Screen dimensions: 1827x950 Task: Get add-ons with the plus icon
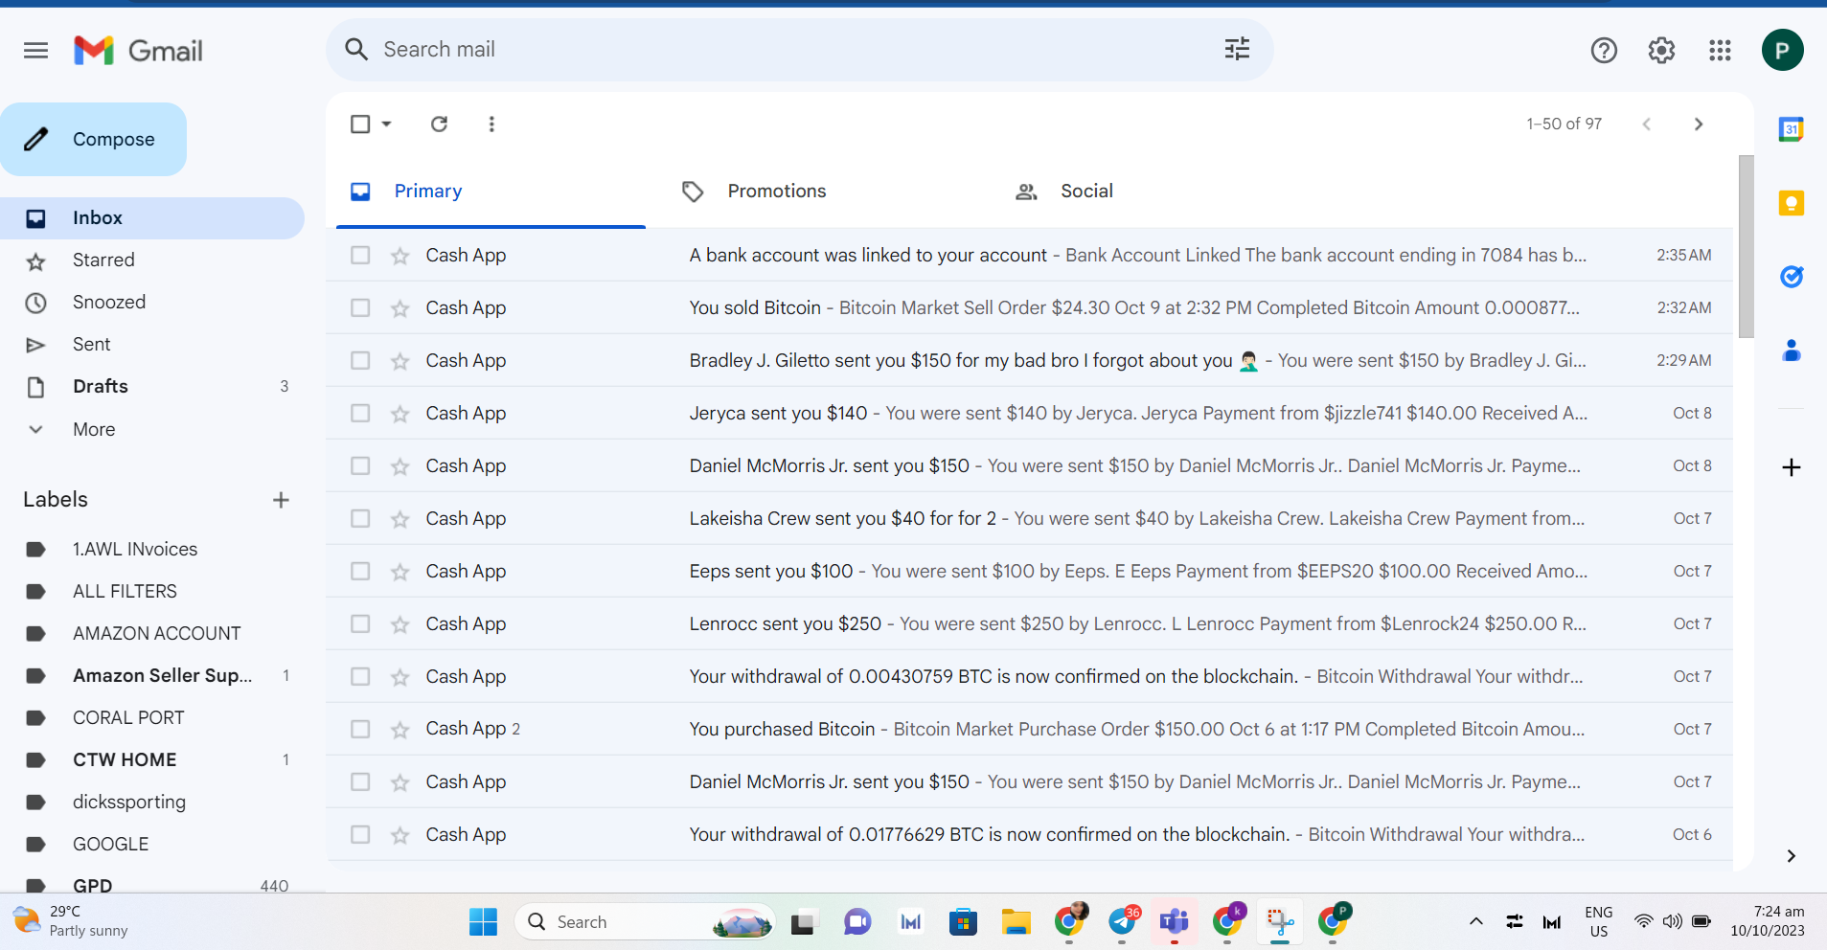1791,467
